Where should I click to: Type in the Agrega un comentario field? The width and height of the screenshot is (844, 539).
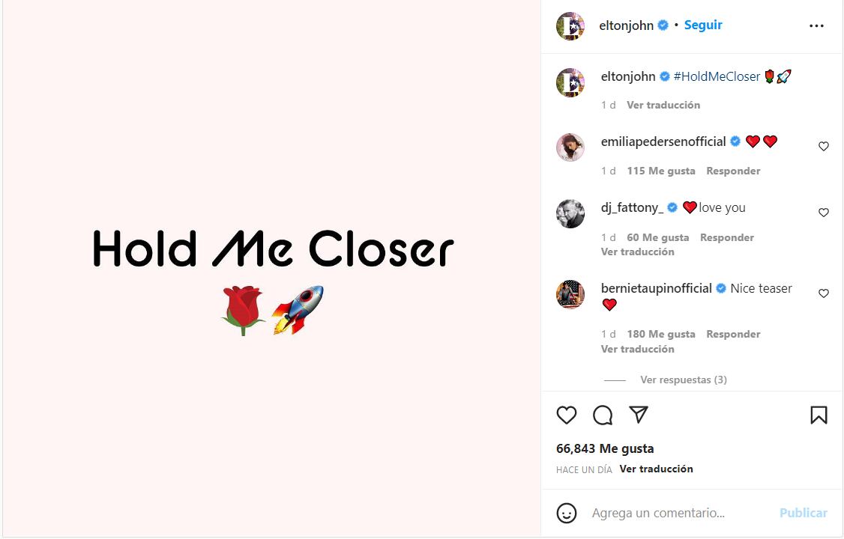click(678, 513)
